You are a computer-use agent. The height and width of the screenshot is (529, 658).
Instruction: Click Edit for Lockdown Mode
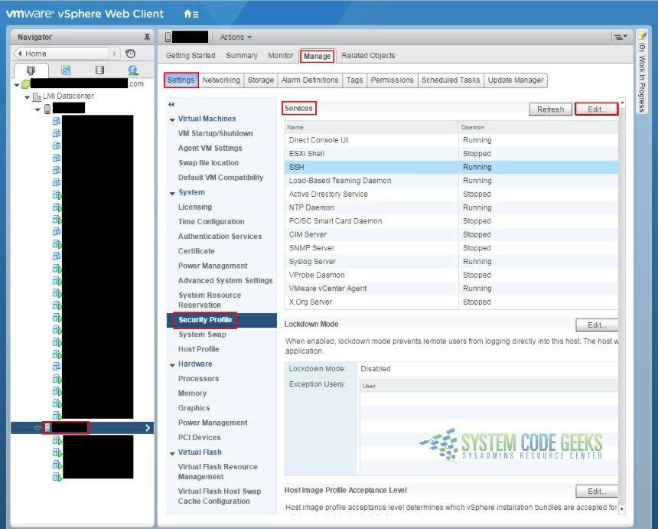tap(597, 325)
